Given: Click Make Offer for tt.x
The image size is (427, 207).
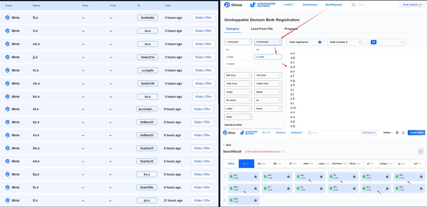Looking at the screenshot, I should click(x=204, y=18).
